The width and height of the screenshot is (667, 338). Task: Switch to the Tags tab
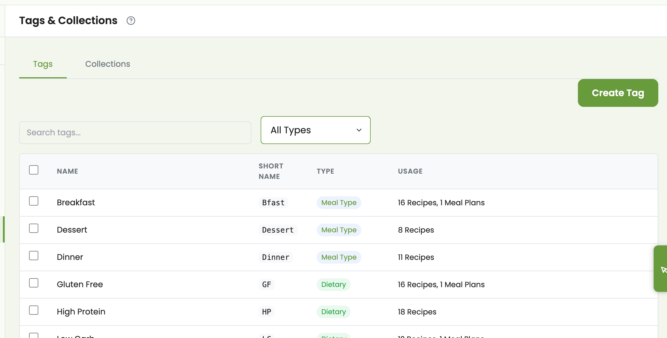[43, 64]
